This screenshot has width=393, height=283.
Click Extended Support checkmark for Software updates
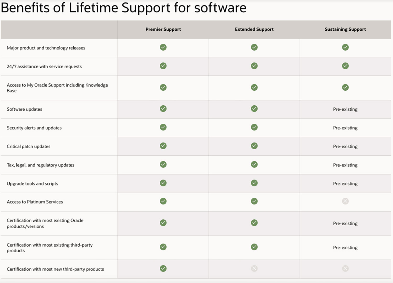[x=254, y=108]
